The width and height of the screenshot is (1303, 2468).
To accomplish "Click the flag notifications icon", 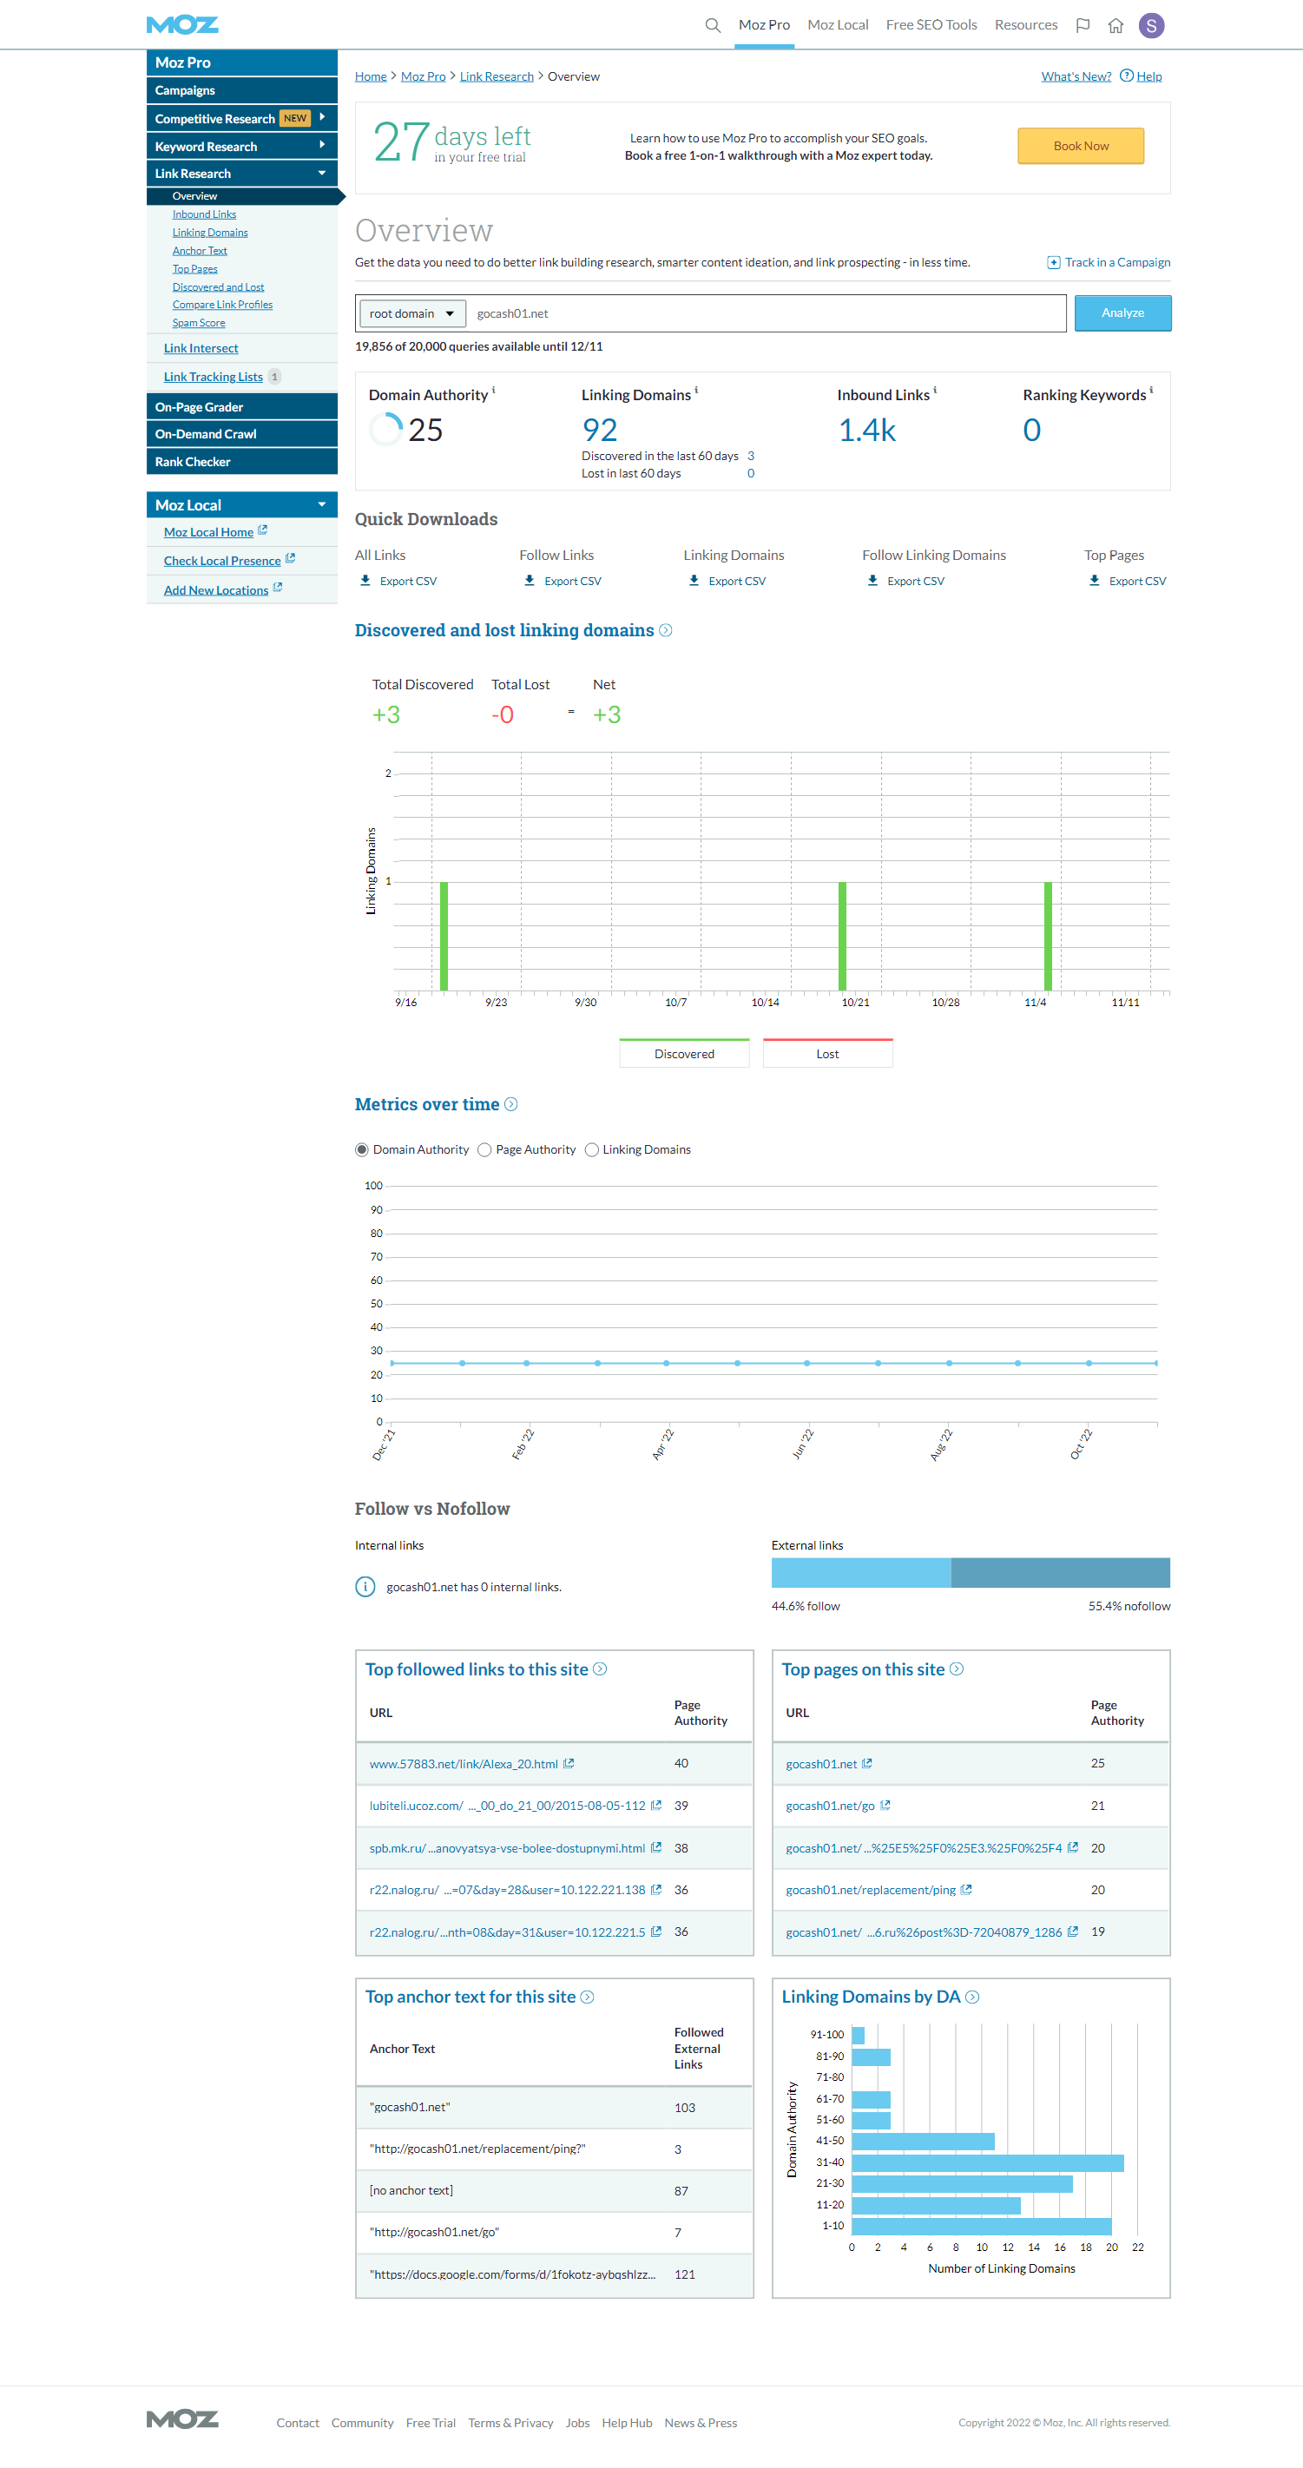I will 1083,26.
